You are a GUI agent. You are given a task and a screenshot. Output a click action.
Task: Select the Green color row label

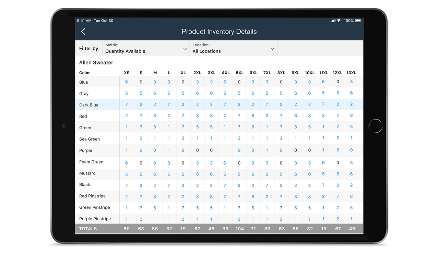click(85, 127)
